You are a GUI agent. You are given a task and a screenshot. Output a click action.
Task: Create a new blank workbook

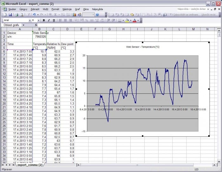[4, 15]
